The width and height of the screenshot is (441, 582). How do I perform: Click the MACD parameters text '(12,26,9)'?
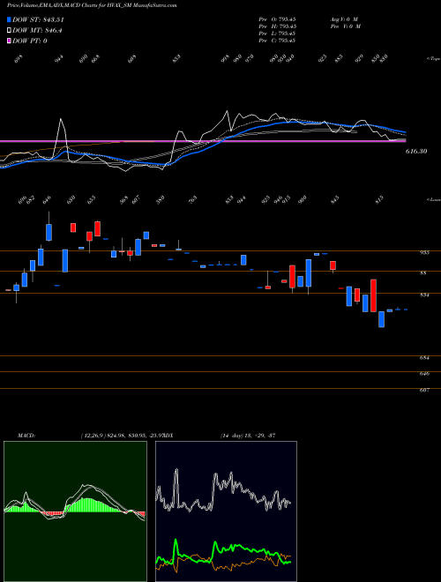click(x=93, y=435)
